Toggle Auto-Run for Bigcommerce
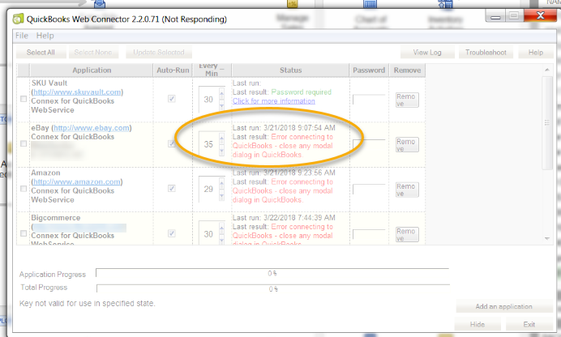 coord(172,233)
